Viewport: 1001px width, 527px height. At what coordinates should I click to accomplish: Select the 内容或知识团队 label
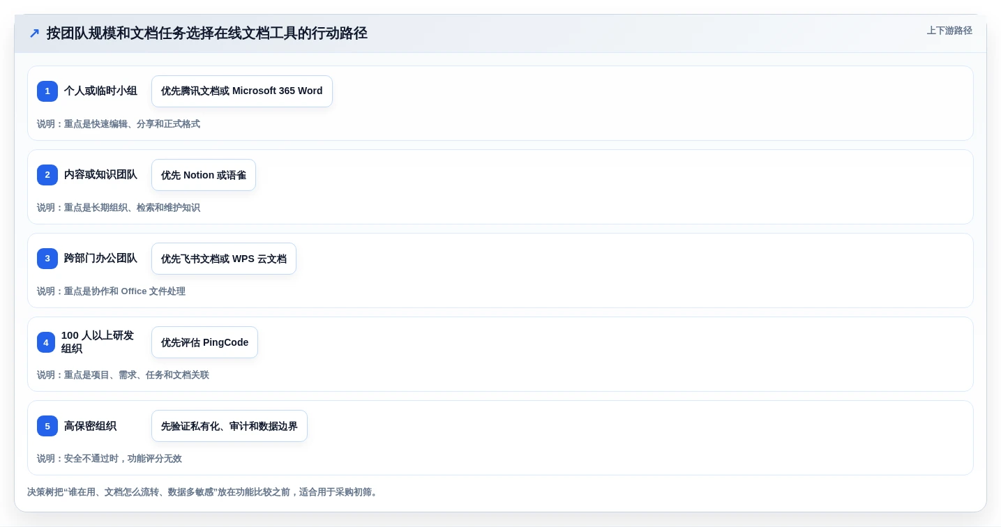click(100, 174)
